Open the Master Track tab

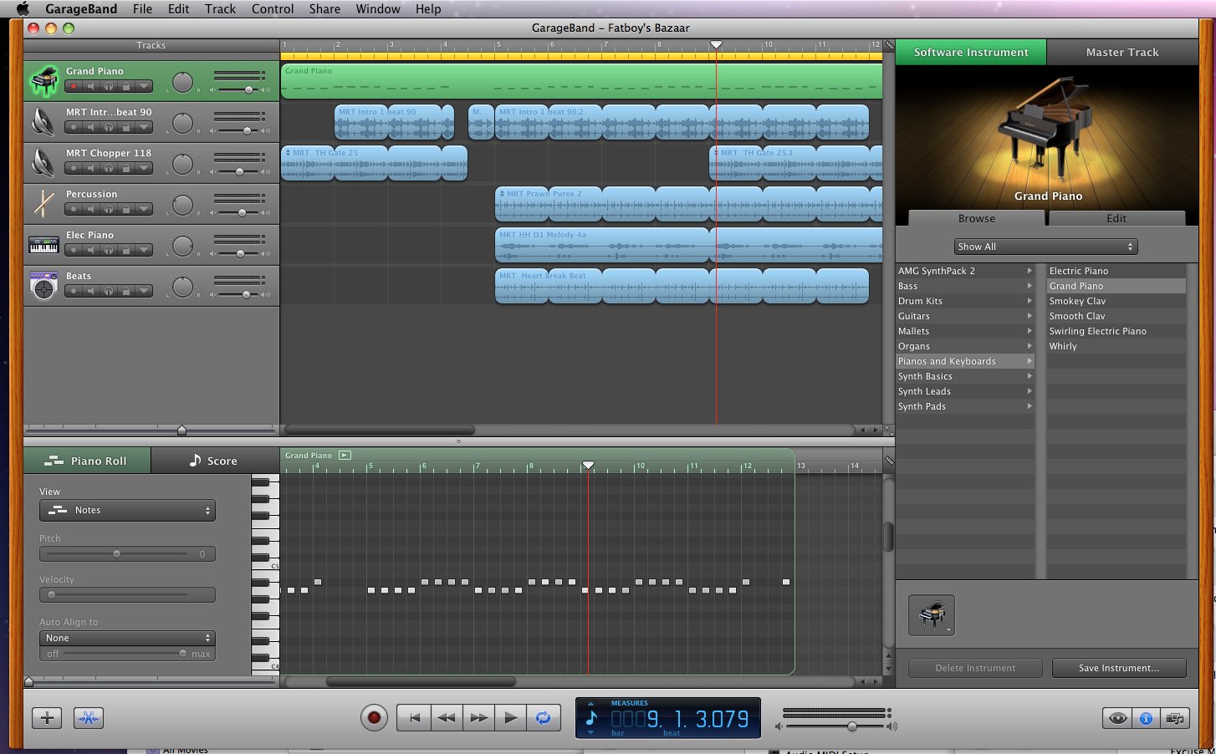pos(1121,52)
